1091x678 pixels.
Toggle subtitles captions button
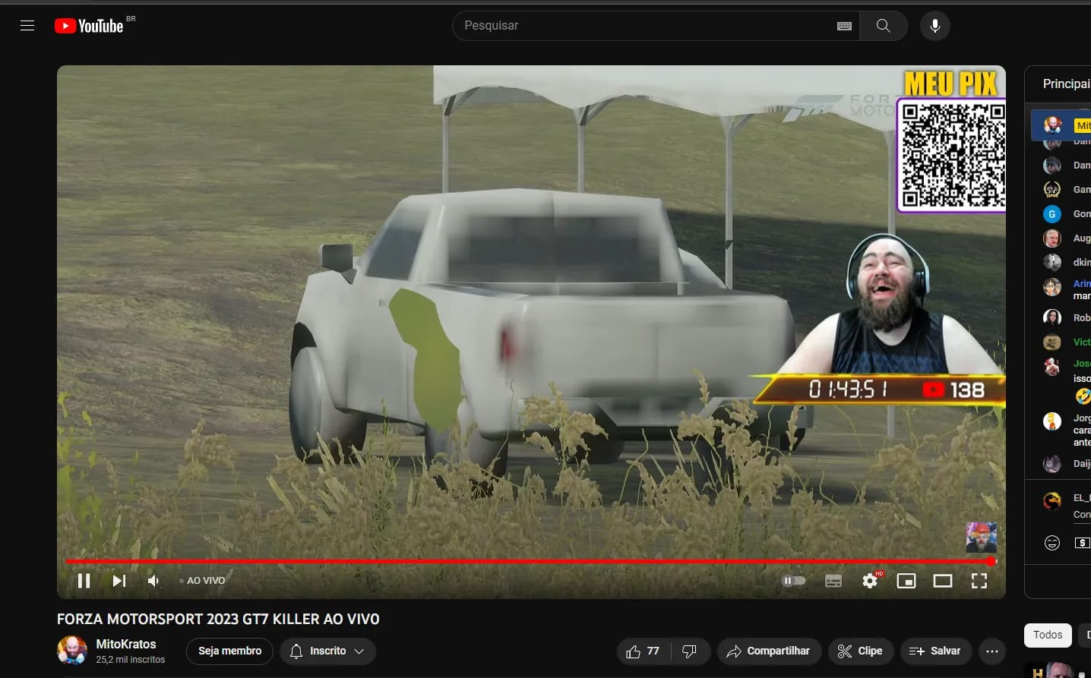point(833,581)
